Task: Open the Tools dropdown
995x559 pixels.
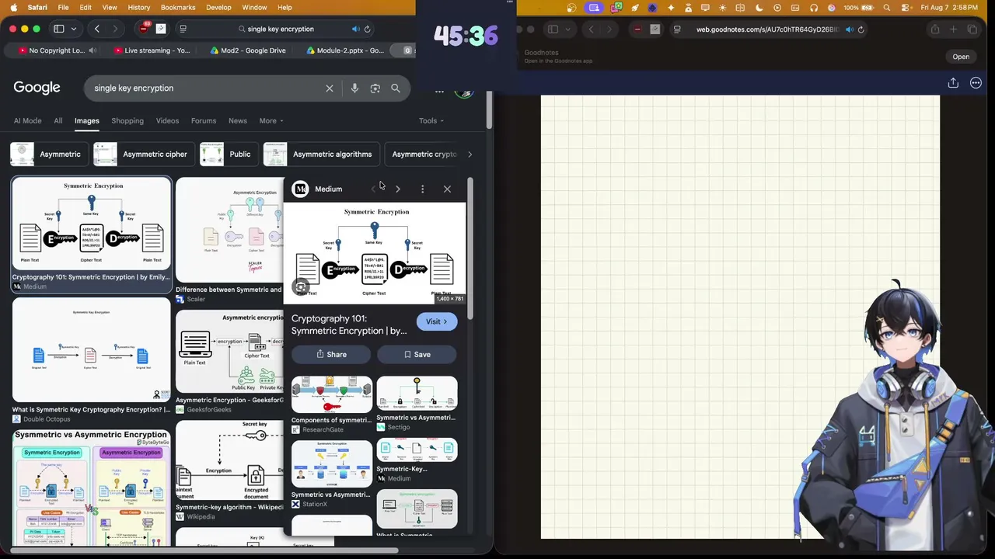Action: [x=431, y=121]
